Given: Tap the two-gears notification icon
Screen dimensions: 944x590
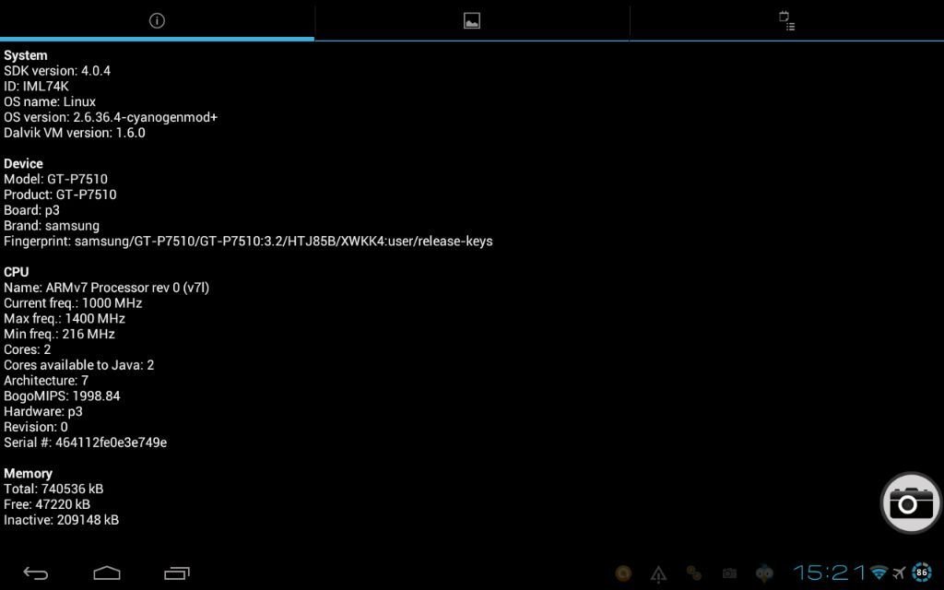Looking at the screenshot, I should click(x=693, y=573).
